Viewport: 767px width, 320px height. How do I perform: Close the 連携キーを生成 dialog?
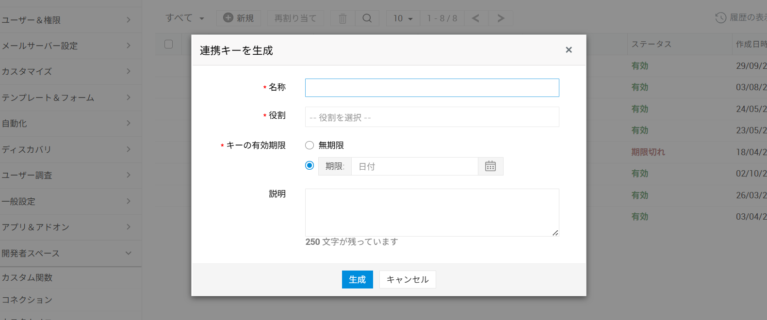click(569, 50)
